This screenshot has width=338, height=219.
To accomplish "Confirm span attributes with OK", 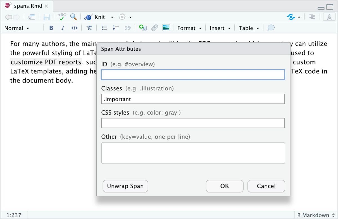I will tap(224, 186).
